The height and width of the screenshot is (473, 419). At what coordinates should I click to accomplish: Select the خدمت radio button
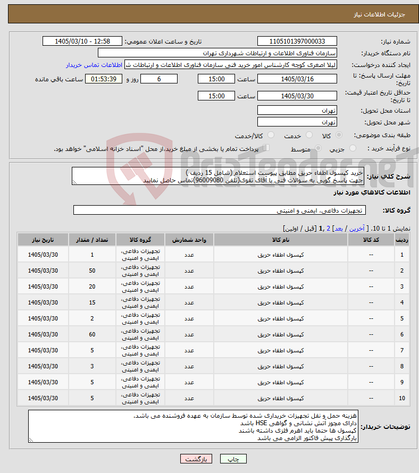[x=309, y=135]
